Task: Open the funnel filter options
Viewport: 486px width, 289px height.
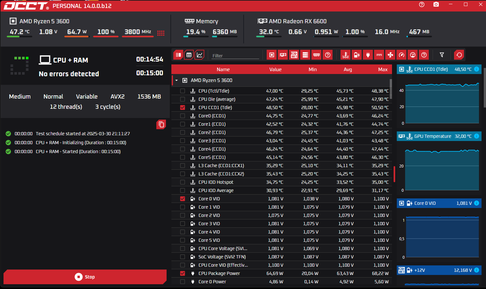Action: 442,55
